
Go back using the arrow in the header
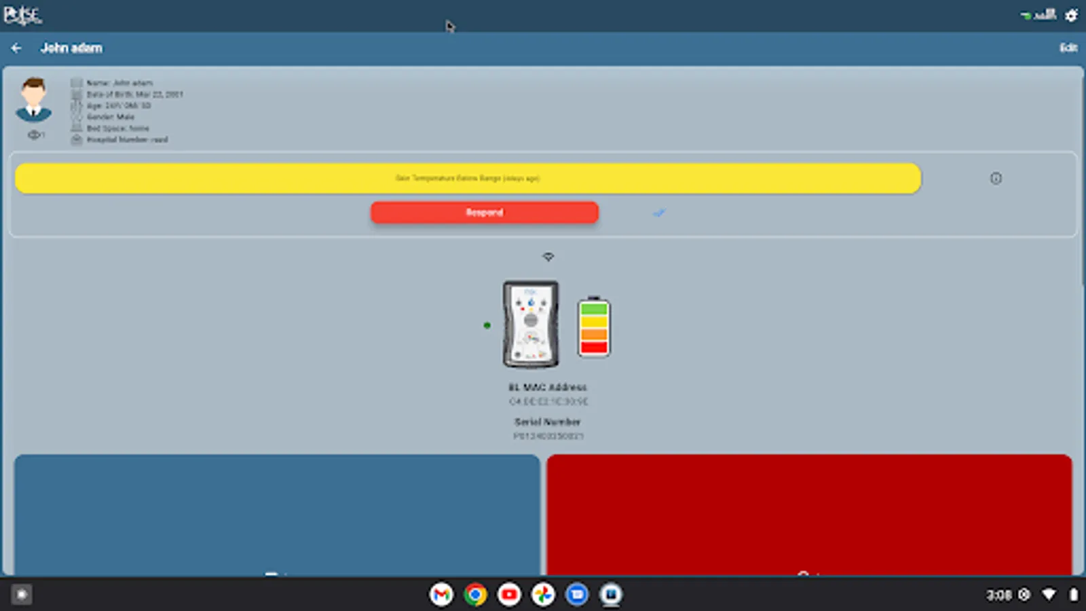[x=16, y=48]
